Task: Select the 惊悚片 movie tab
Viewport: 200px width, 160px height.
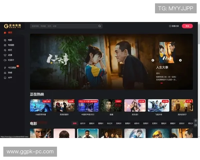Action: [x=146, y=123]
